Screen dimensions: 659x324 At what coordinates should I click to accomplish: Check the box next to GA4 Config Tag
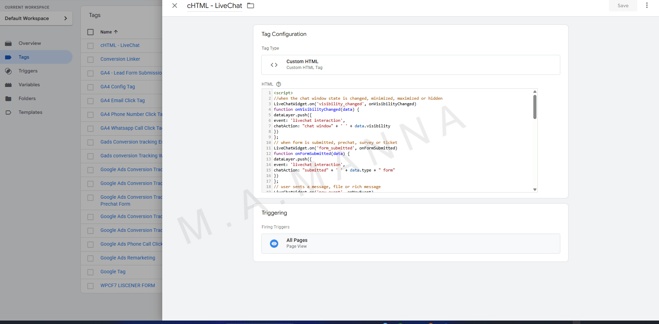pyautogui.click(x=90, y=87)
